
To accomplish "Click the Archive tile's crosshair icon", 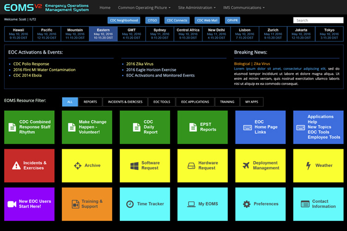I will coord(77,165).
